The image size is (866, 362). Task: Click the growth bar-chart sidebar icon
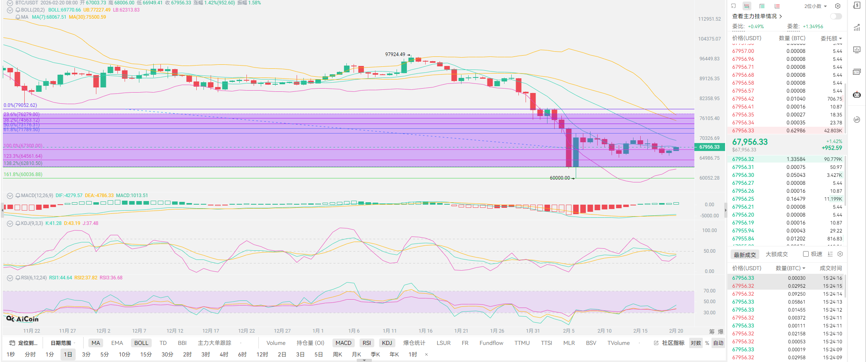point(857,28)
